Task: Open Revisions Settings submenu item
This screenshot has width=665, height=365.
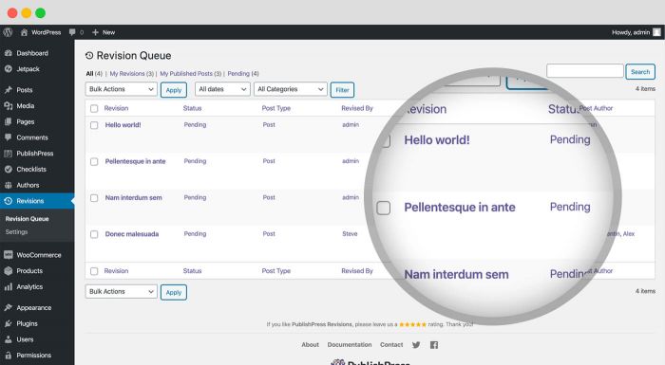Action: pyautogui.click(x=16, y=232)
